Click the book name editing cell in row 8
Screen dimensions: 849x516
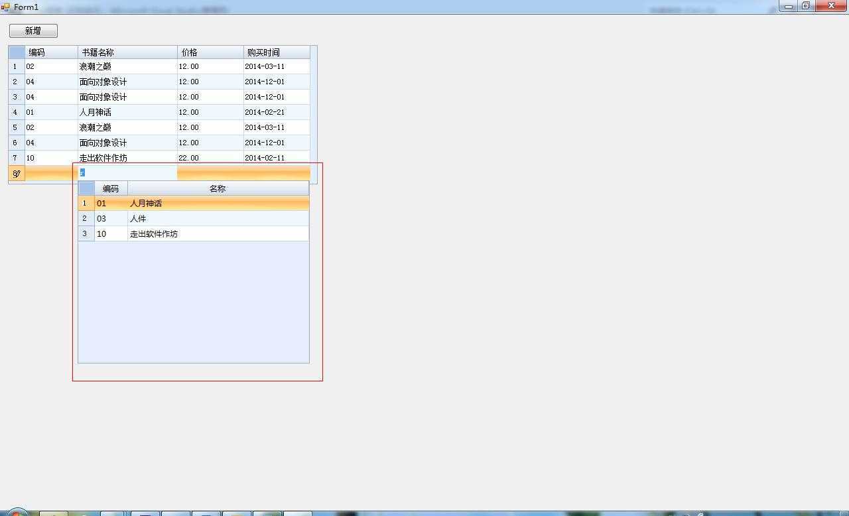(x=127, y=173)
